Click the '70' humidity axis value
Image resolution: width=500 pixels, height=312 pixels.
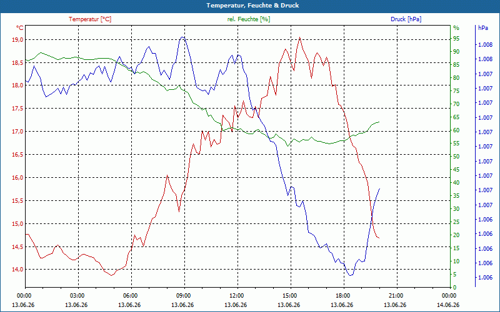pyautogui.click(x=456, y=104)
